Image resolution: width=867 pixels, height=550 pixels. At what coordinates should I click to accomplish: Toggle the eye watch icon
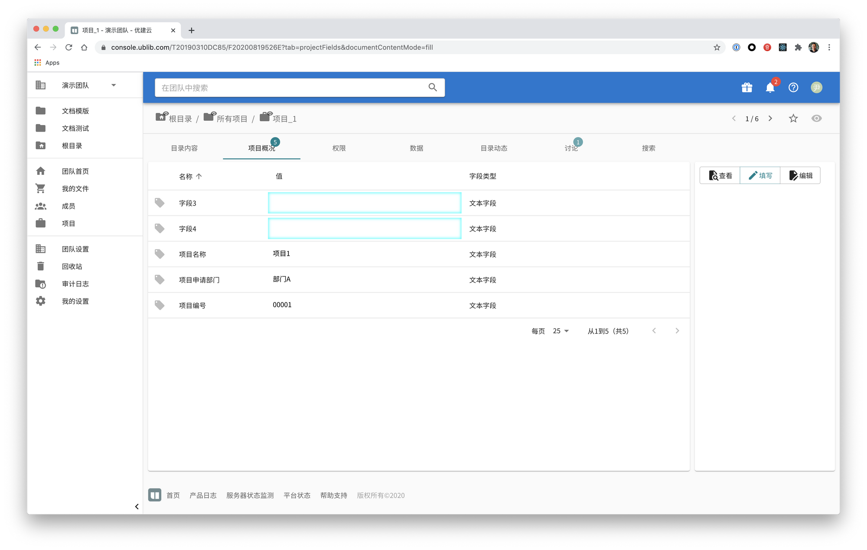(x=816, y=119)
